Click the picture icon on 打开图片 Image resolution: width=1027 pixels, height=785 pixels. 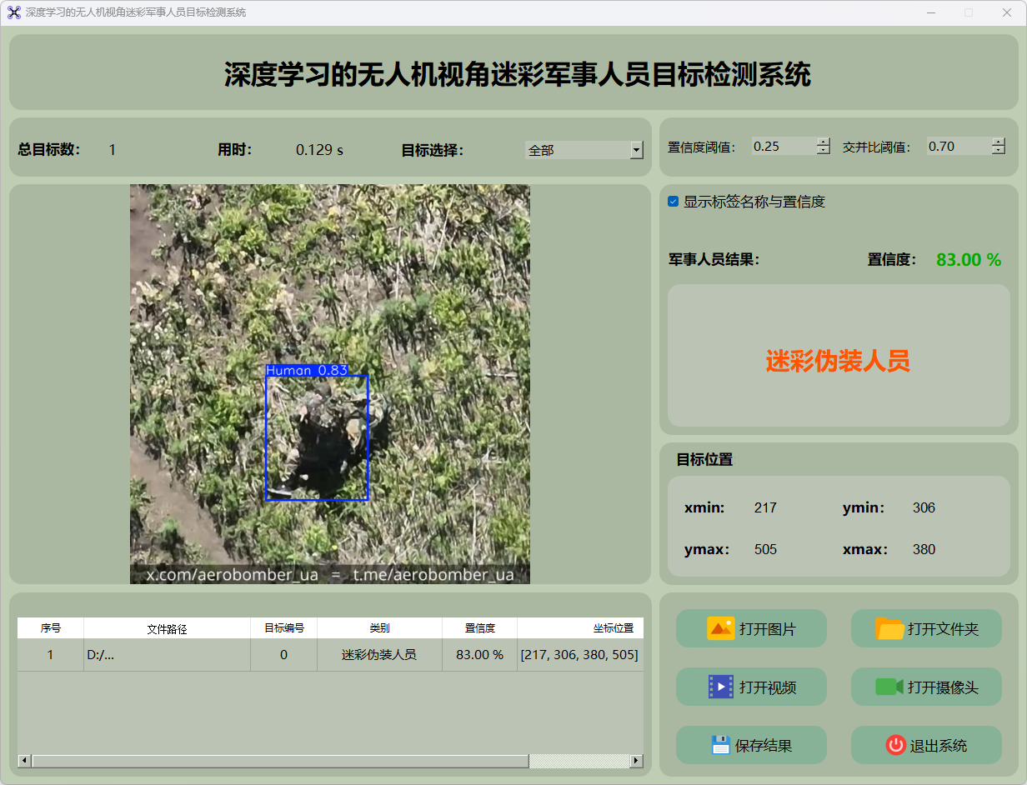tap(720, 628)
